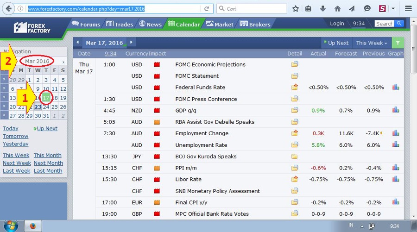417x232 pixels.
Task: Open the News tab
Action: tap(150, 24)
